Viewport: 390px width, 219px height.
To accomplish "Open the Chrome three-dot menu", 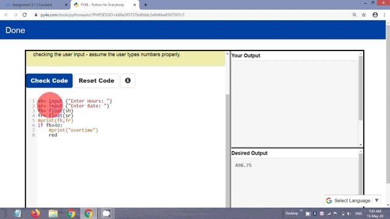I will (x=385, y=15).
